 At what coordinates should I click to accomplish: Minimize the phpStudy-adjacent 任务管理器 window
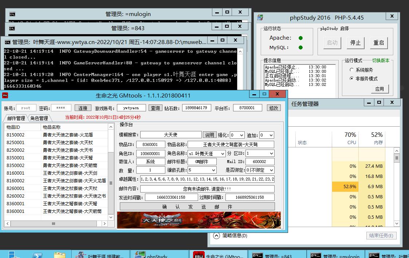pos(369,103)
